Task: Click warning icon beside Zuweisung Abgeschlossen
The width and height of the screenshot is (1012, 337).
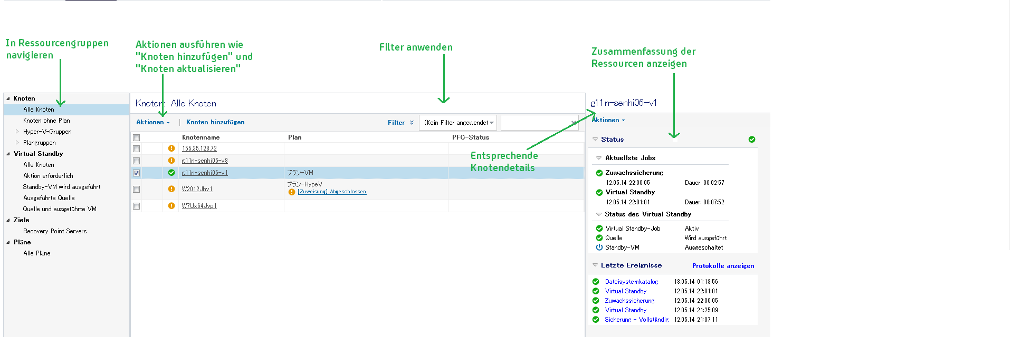Action: 292,192
